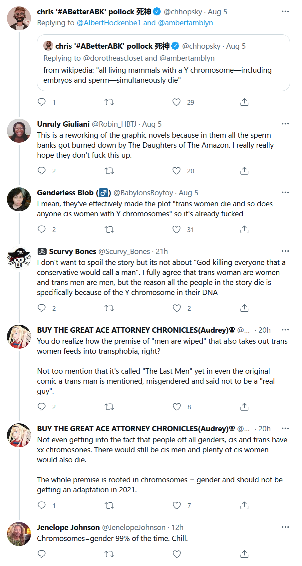
Task: Open more options menu on Scurvy Bones' tweet
Action: [x=285, y=251]
